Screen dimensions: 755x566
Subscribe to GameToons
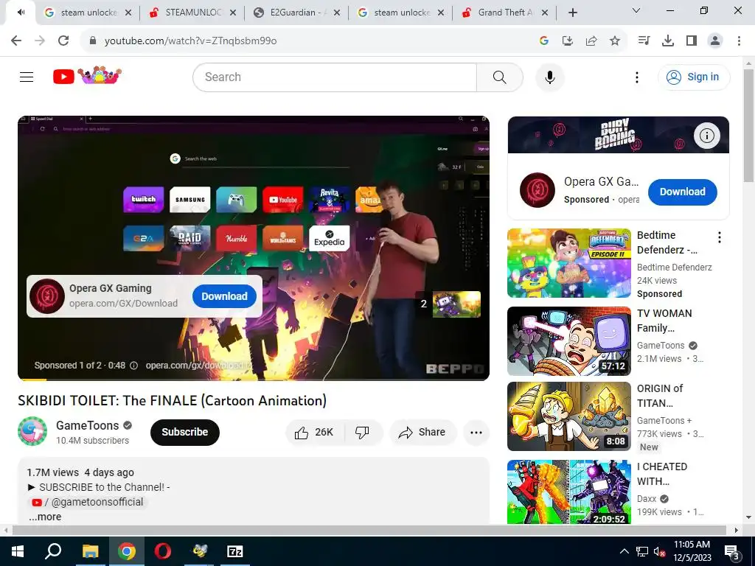tap(184, 432)
